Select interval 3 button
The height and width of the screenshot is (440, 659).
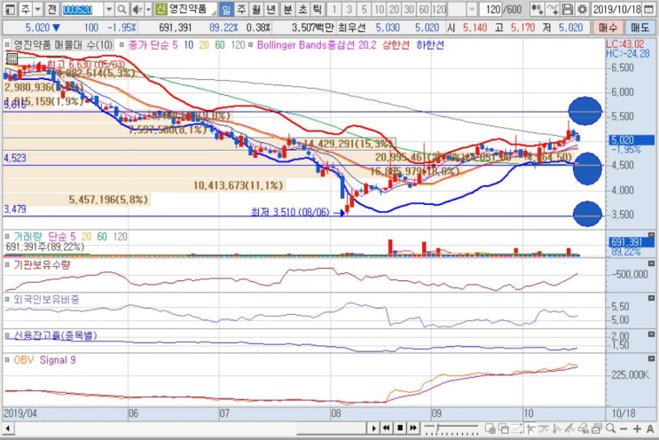pos(349,9)
